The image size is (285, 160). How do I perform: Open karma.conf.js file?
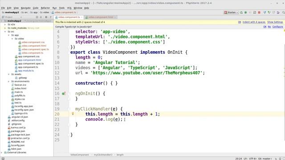coord(18,128)
